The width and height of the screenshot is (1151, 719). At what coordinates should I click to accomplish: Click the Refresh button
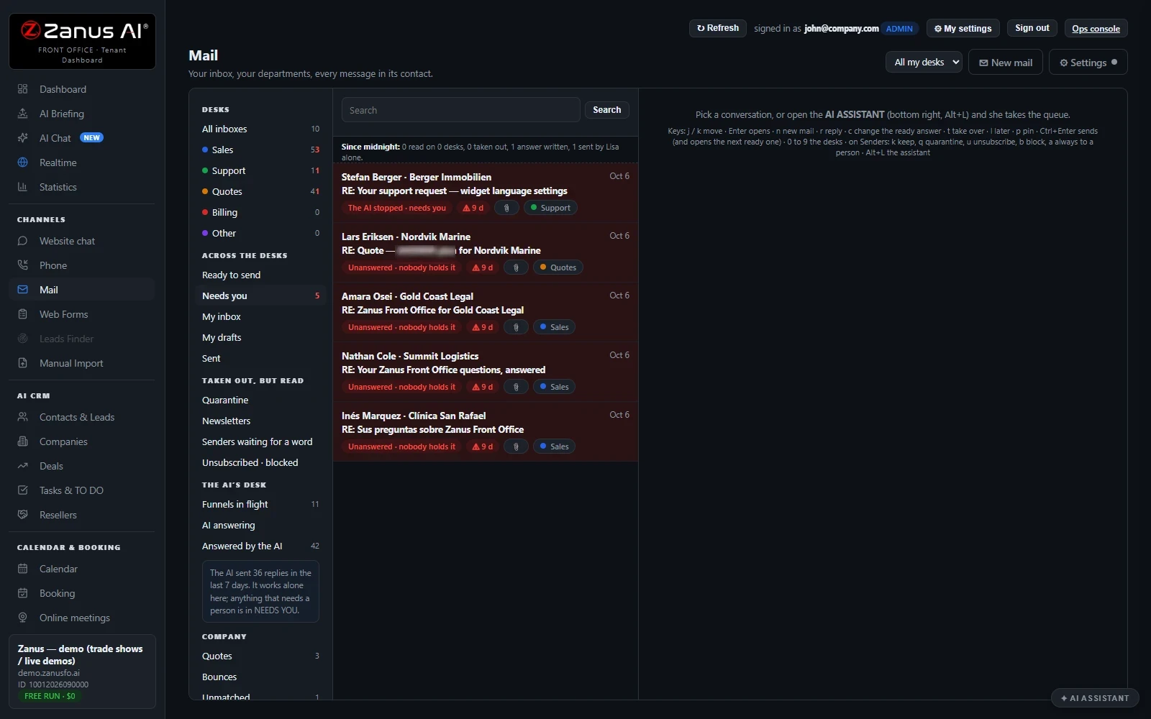[718, 28]
